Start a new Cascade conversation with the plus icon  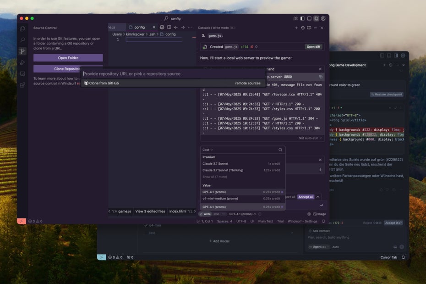(x=296, y=28)
